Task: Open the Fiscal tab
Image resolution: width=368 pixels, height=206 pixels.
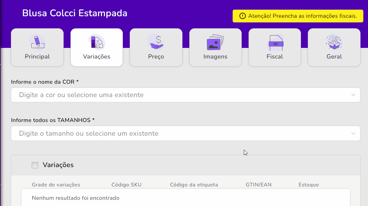Action: coord(275,47)
